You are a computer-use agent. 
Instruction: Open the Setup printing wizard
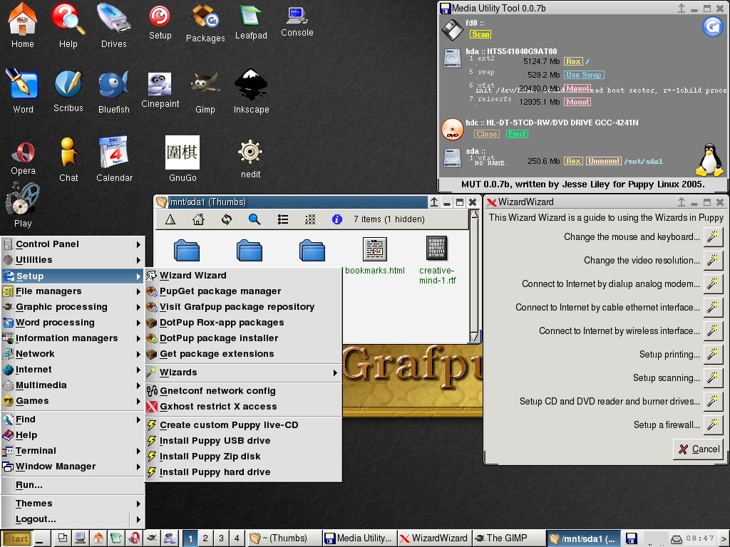coord(712,355)
